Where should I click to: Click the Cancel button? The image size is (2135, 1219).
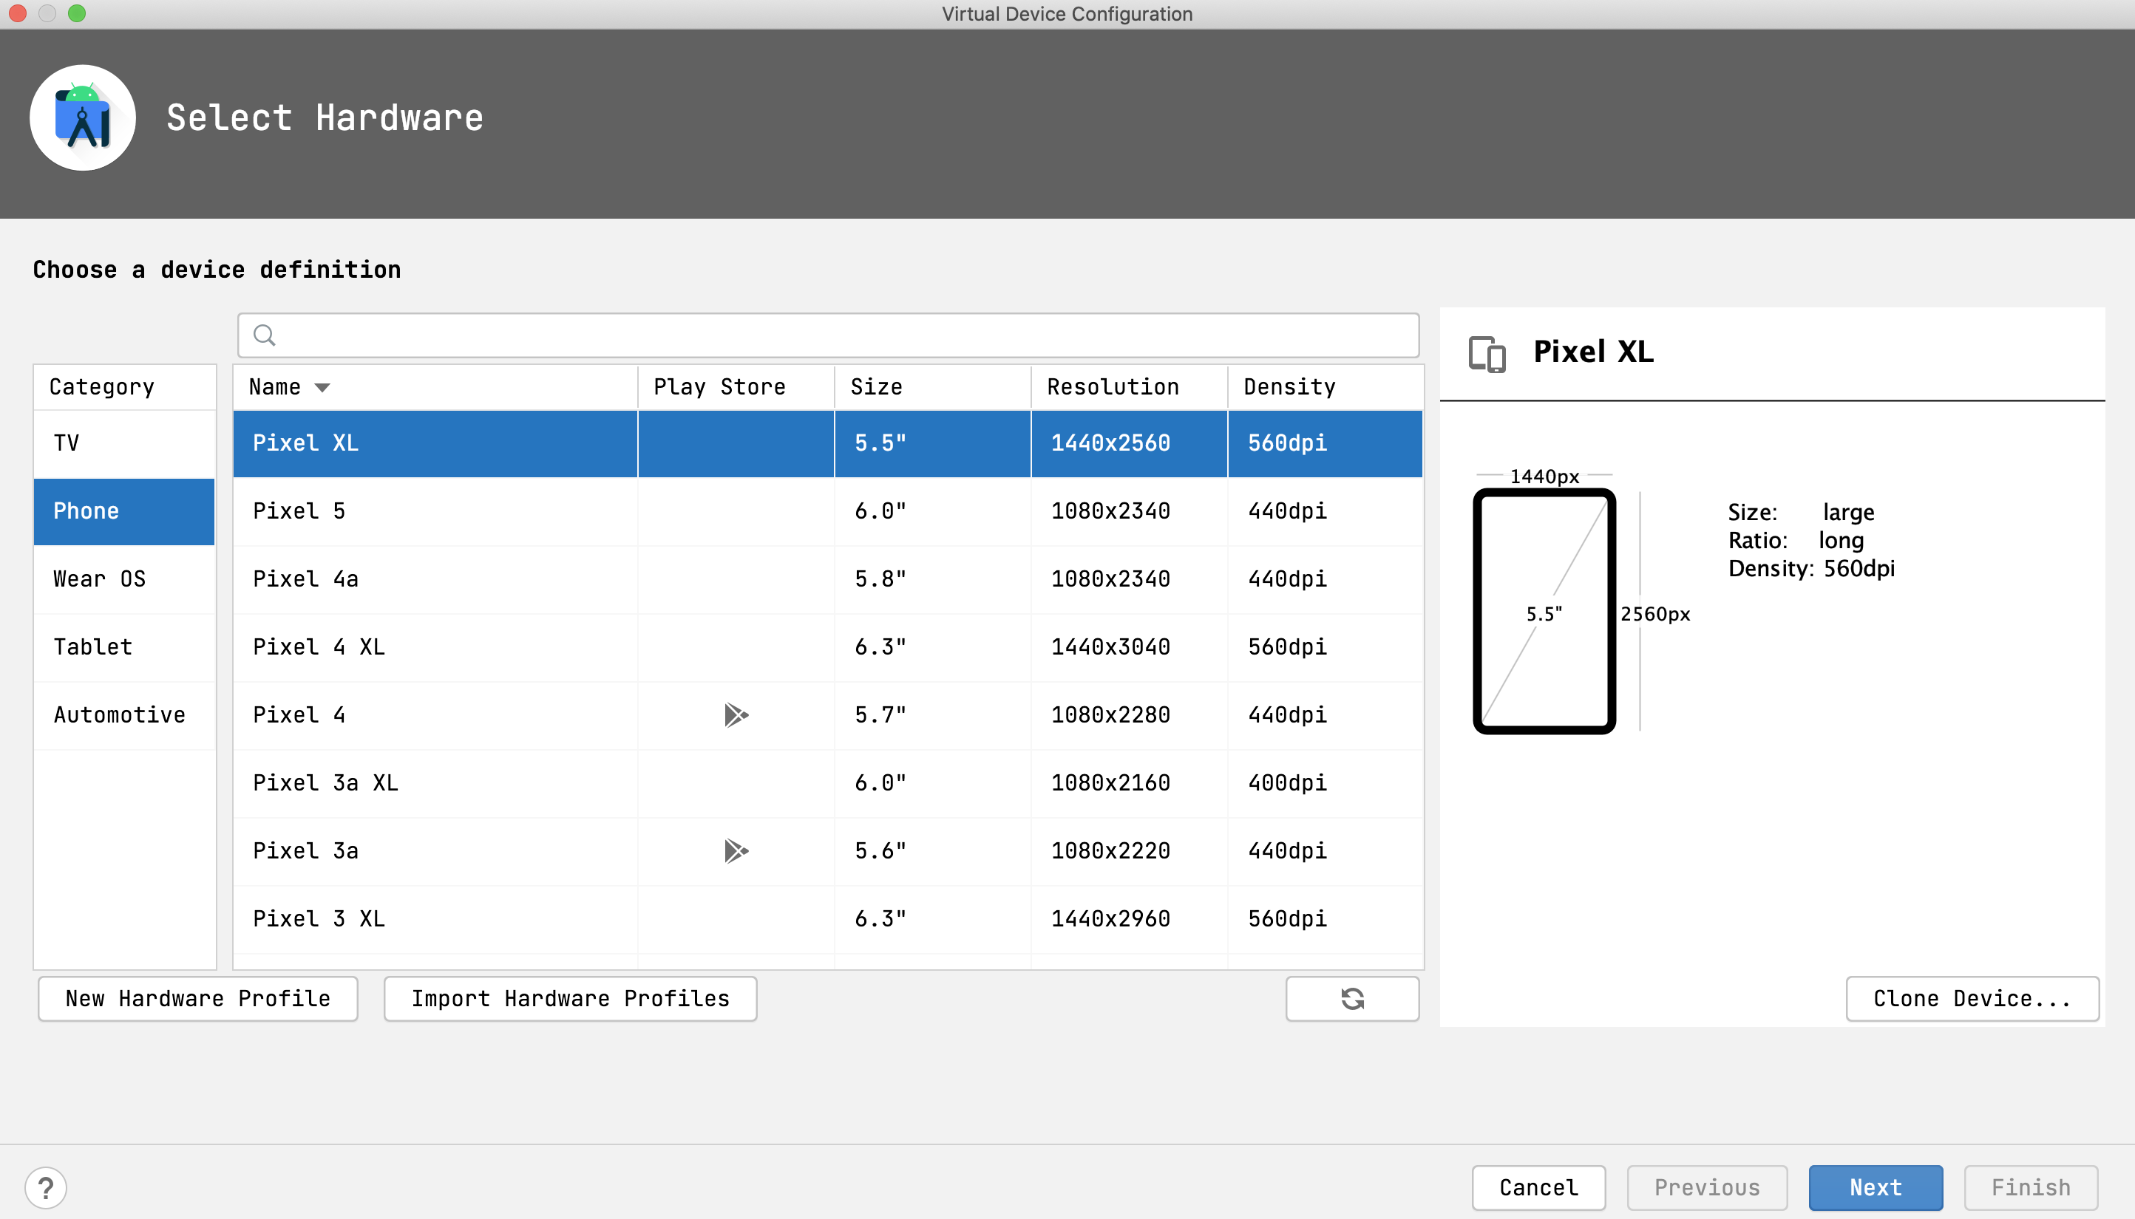pyautogui.click(x=1538, y=1187)
